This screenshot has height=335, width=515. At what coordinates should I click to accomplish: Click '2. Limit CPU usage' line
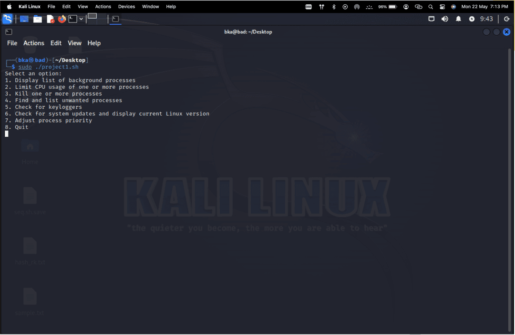(77, 87)
